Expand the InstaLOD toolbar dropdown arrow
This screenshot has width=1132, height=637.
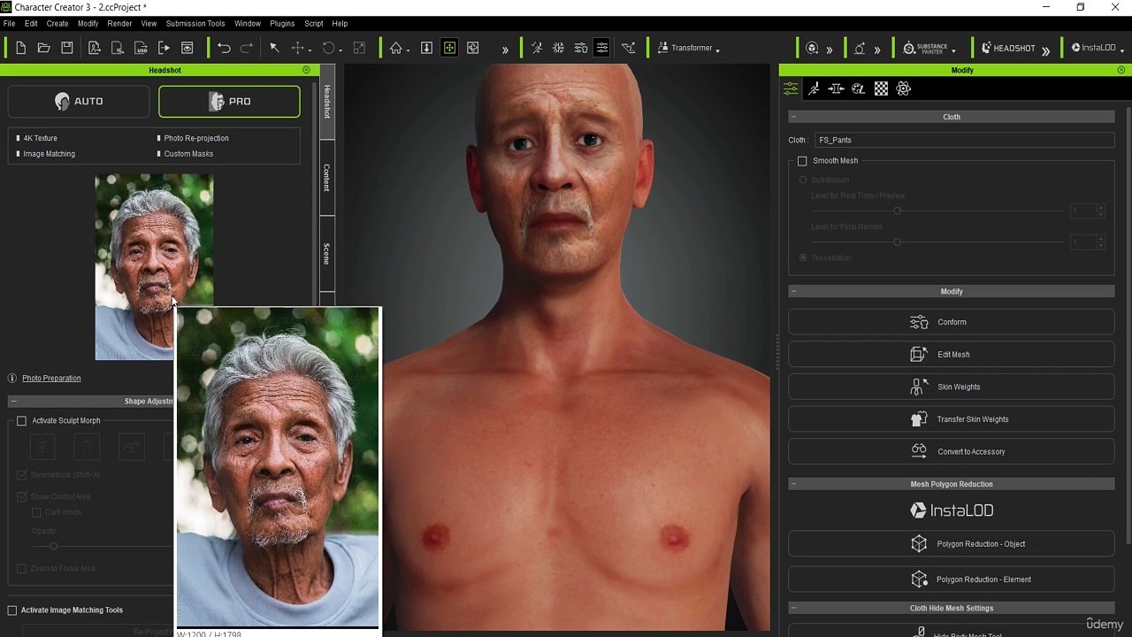[1121, 50]
